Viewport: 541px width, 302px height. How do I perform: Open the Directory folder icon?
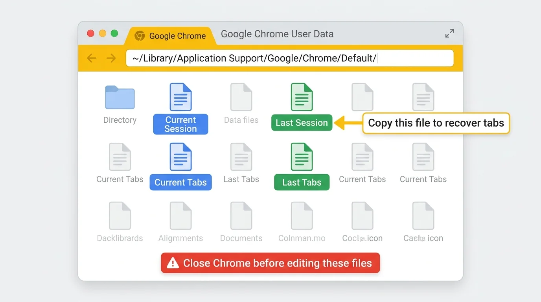coord(120,97)
